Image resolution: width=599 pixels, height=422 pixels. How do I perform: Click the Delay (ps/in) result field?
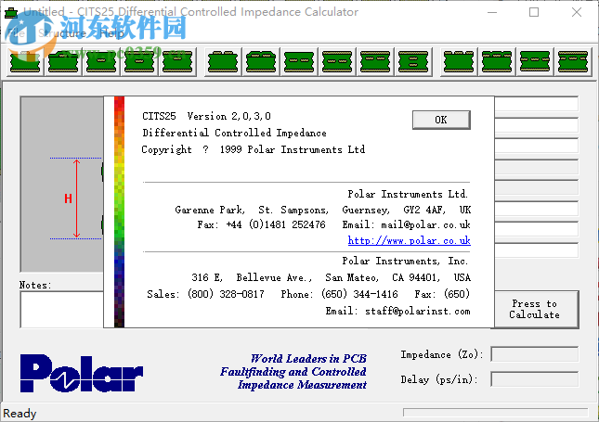point(534,379)
